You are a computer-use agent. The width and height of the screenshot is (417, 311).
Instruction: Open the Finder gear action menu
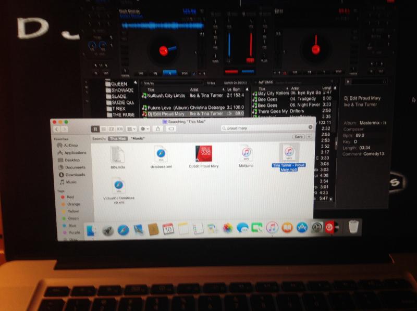pos(144,129)
